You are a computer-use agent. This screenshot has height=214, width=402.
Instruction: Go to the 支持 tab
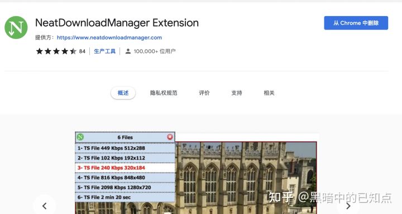coord(237,93)
